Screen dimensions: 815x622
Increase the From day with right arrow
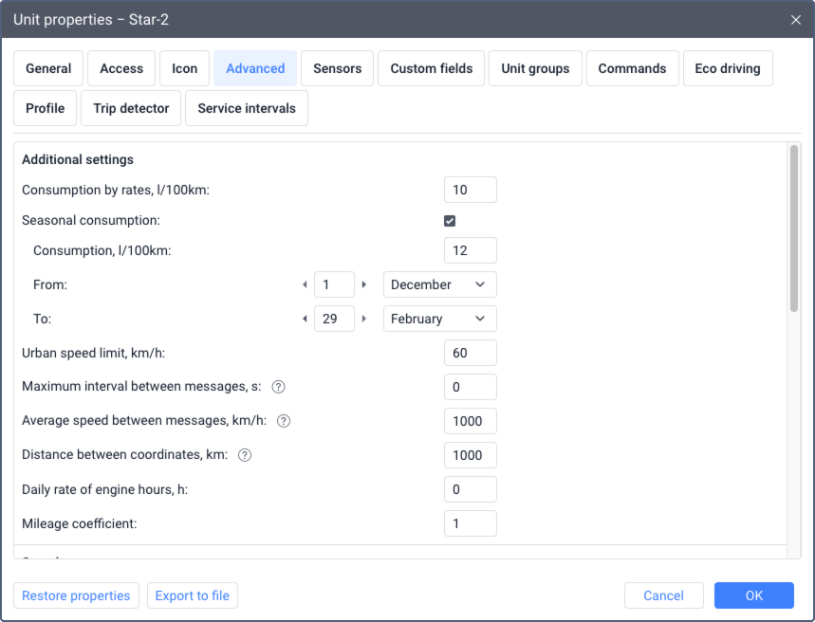click(364, 284)
